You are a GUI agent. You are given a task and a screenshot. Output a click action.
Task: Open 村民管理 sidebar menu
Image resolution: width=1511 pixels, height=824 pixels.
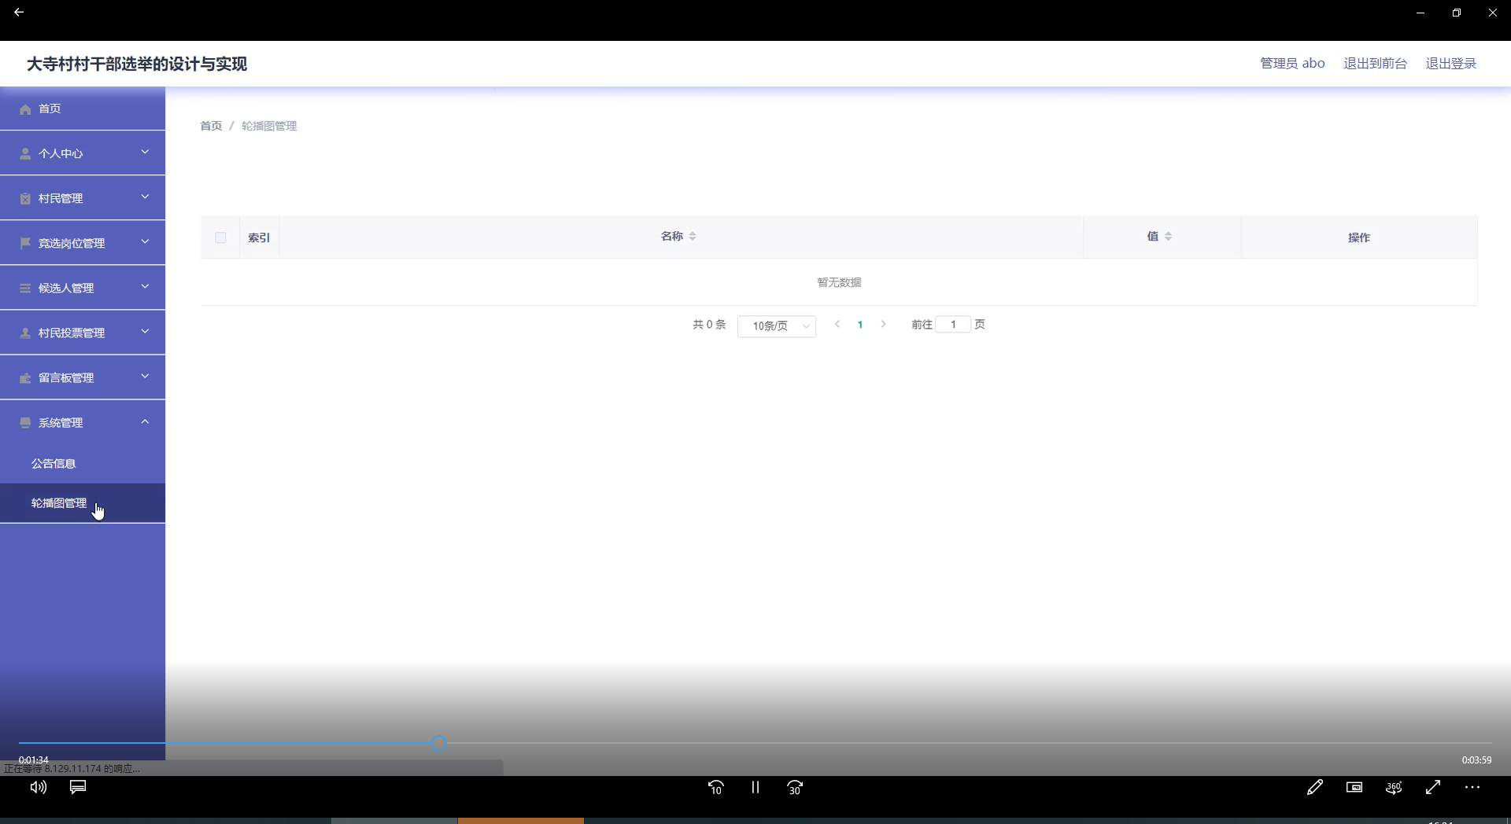pos(83,198)
